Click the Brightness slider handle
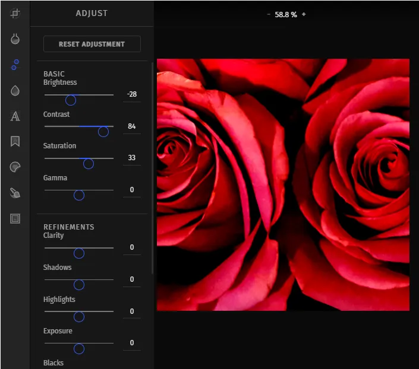 71,100
